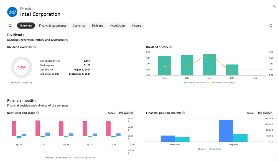Click the 2021 dividend per share bar
The image size is (278, 162).
coord(187,65)
